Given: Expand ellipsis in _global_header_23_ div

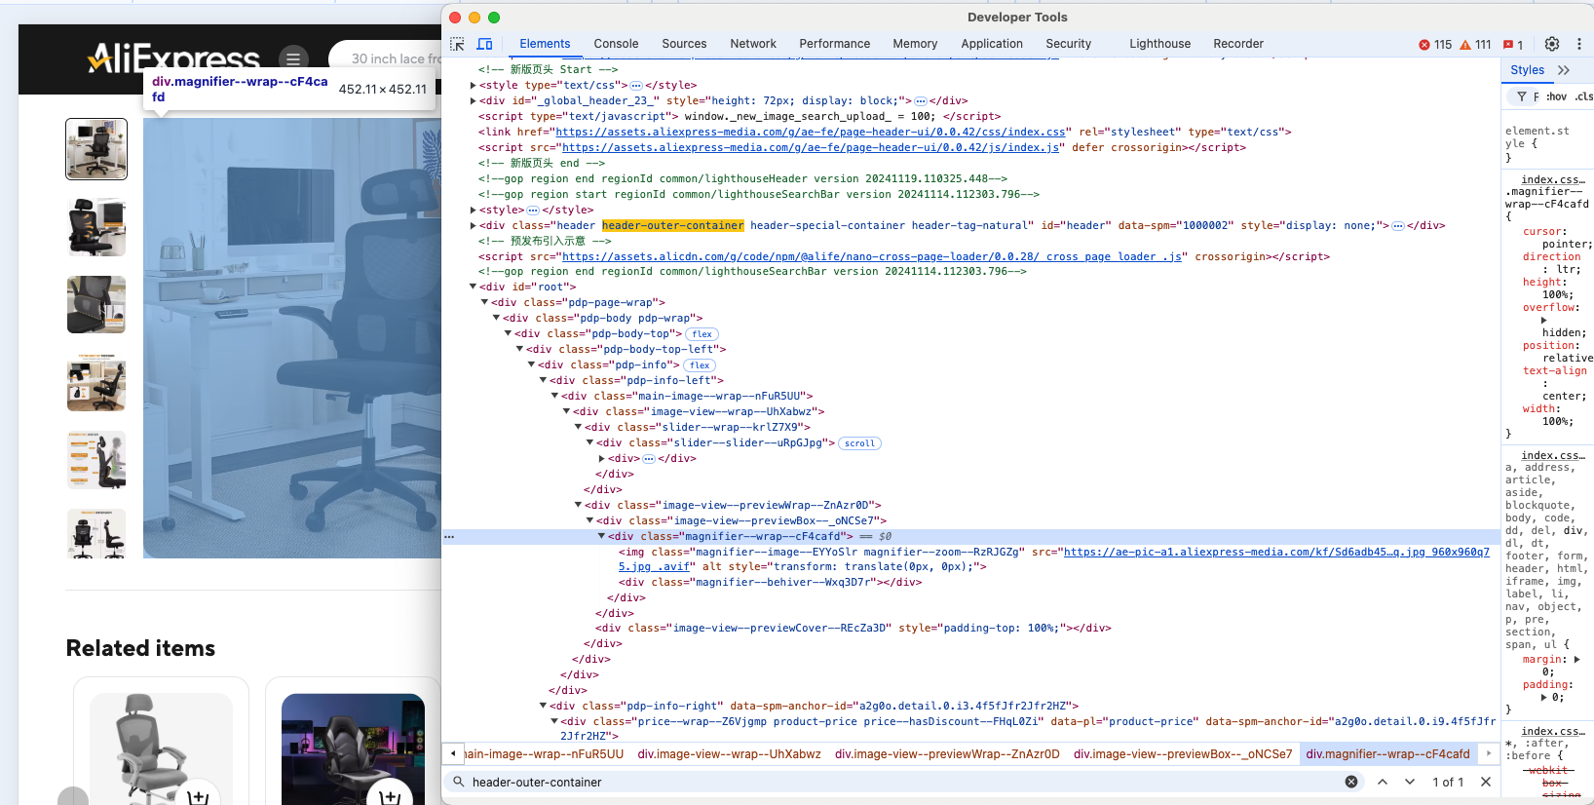Looking at the screenshot, I should point(921,101).
